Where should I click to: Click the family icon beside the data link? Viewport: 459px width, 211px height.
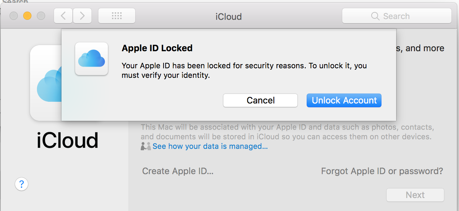[145, 146]
